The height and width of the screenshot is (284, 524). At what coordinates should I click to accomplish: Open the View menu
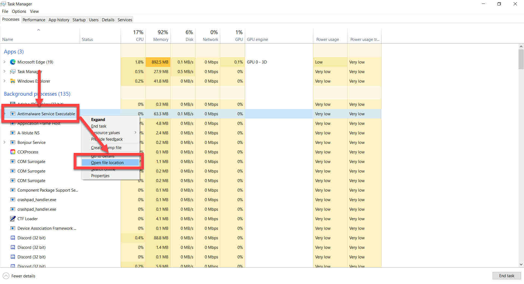(x=34, y=11)
